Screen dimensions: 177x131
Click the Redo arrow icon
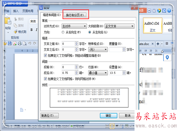[35, 44]
